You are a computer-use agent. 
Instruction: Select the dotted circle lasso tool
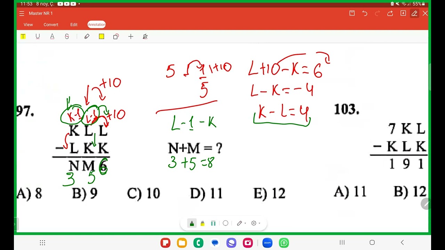click(225, 223)
